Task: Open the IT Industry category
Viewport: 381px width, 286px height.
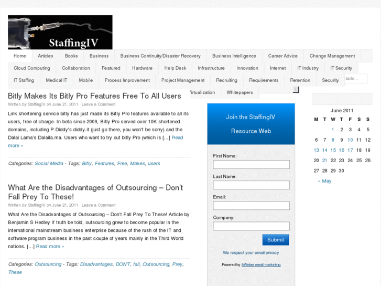Action: 308,68
